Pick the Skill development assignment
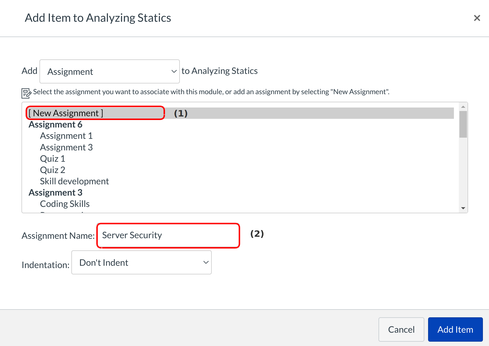489x346 pixels. (x=74, y=181)
